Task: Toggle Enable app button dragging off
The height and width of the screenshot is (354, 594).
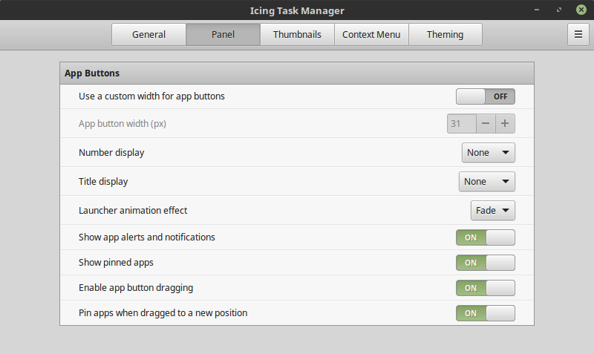Action: tap(485, 288)
